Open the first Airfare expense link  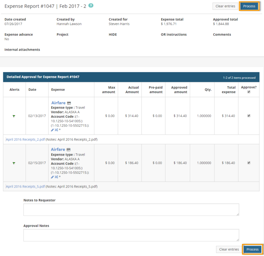point(59,103)
